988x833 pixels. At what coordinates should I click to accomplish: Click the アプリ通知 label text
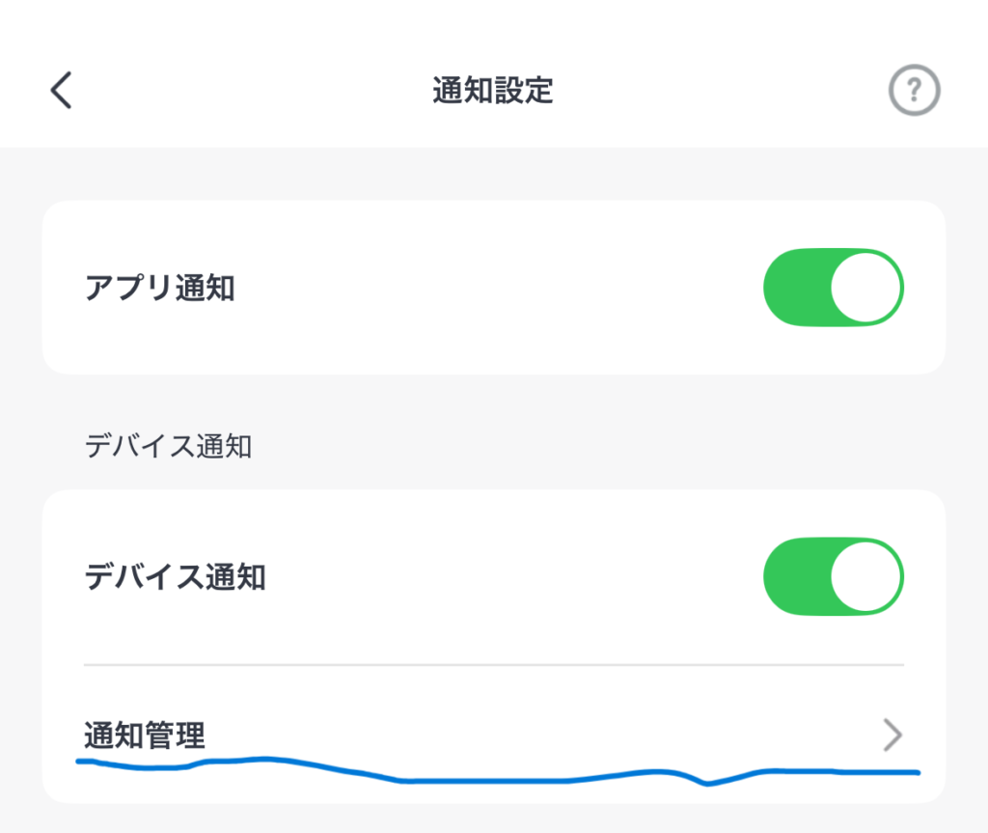coord(160,288)
